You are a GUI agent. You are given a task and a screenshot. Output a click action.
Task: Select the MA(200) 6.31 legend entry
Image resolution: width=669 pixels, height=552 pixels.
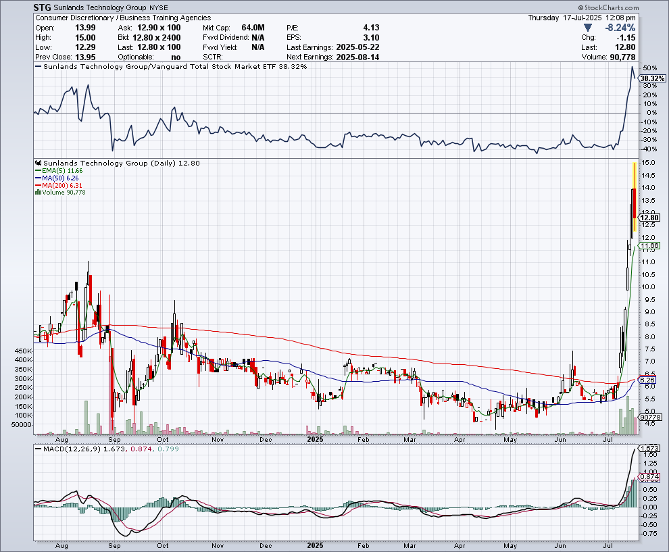coord(59,186)
